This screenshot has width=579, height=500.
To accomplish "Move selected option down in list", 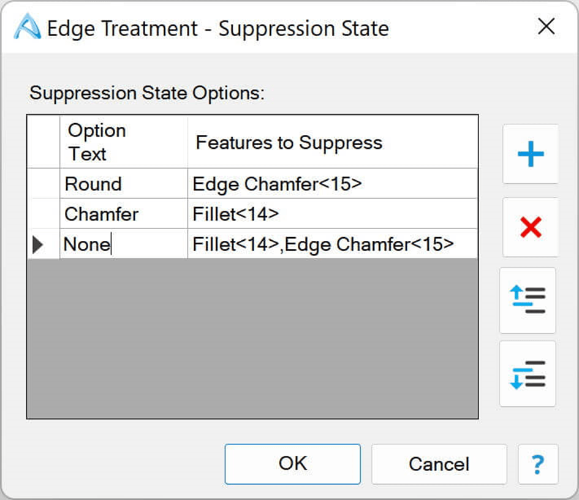I will (x=528, y=374).
